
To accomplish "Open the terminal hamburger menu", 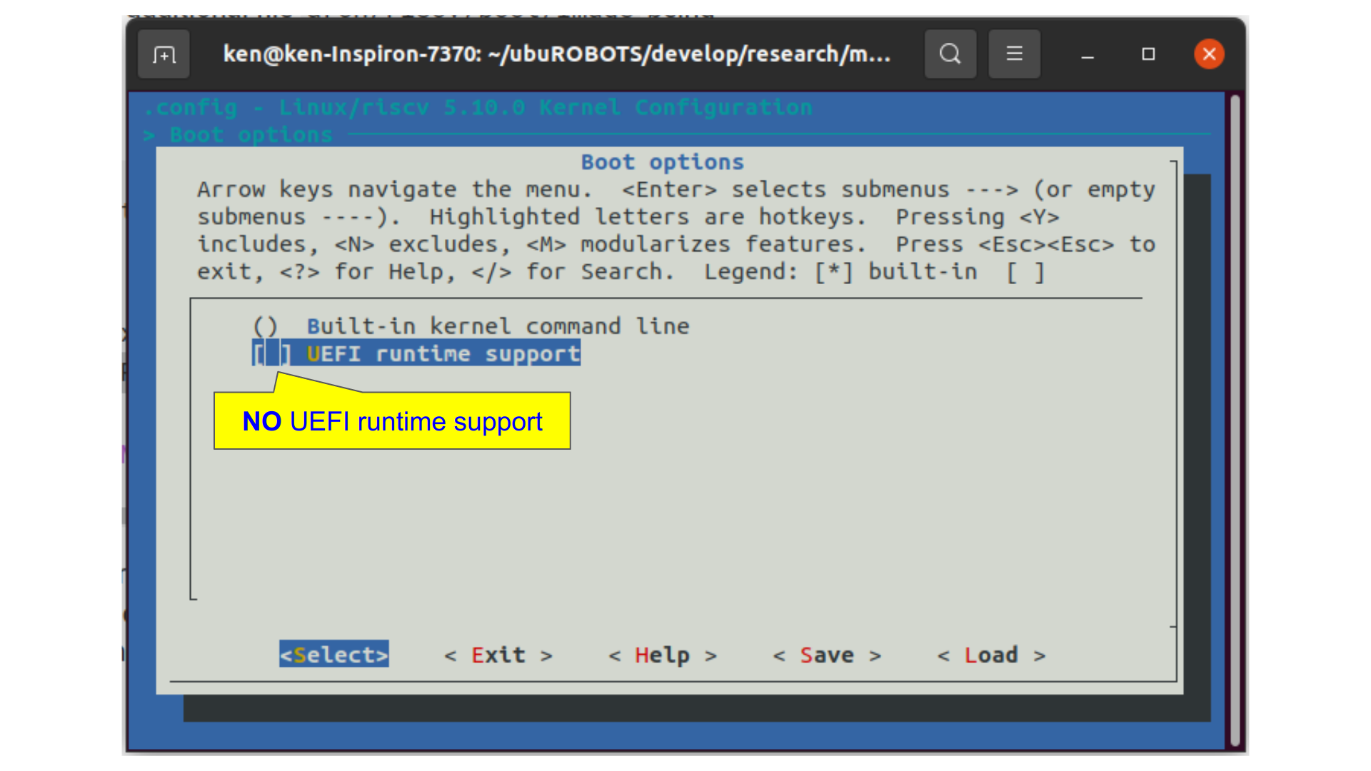I will 1014,54.
